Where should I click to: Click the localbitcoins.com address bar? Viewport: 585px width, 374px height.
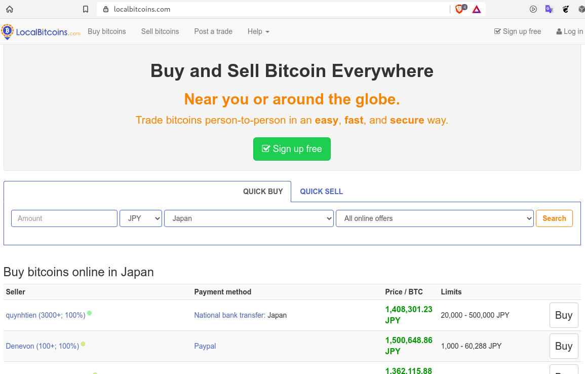click(x=272, y=9)
